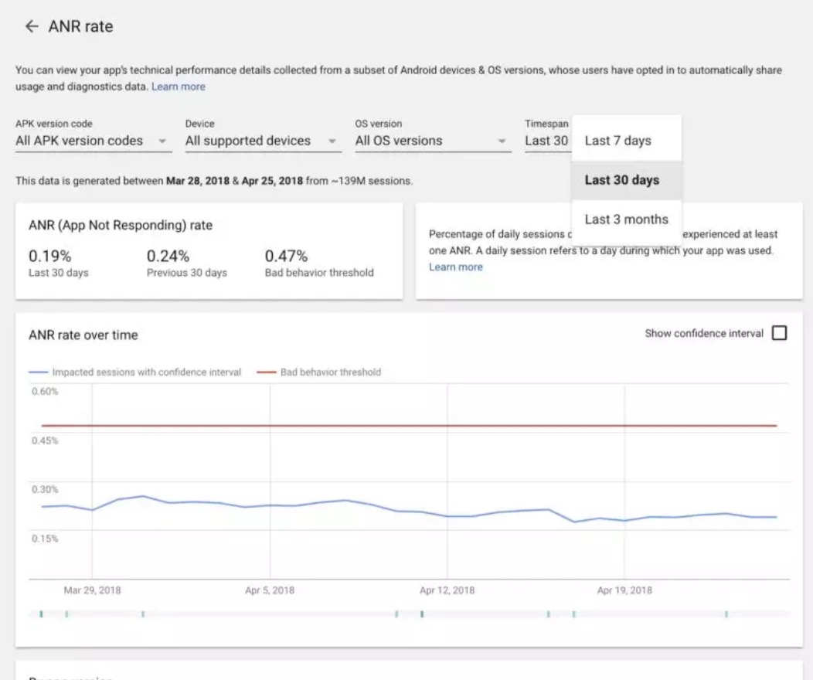The height and width of the screenshot is (680, 813).
Task: Go back using the arrow beside ANR rate
Action: point(32,26)
